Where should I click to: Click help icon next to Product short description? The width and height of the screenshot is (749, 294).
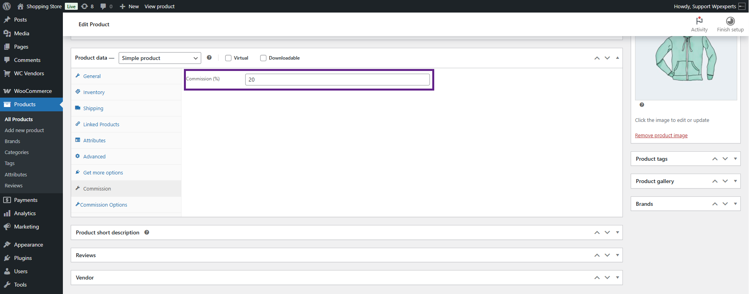[x=147, y=232]
